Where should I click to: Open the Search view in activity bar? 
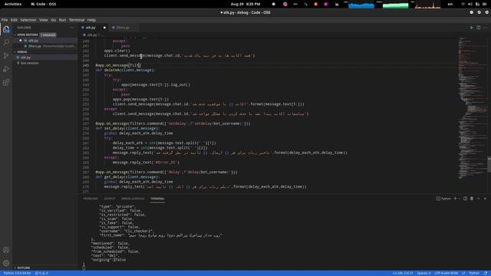tap(6, 42)
